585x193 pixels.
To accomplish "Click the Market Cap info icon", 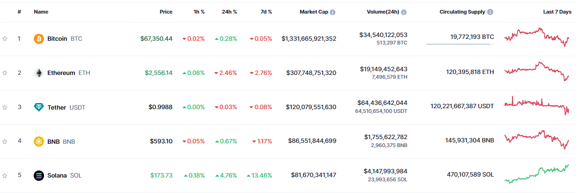I will tap(333, 12).
